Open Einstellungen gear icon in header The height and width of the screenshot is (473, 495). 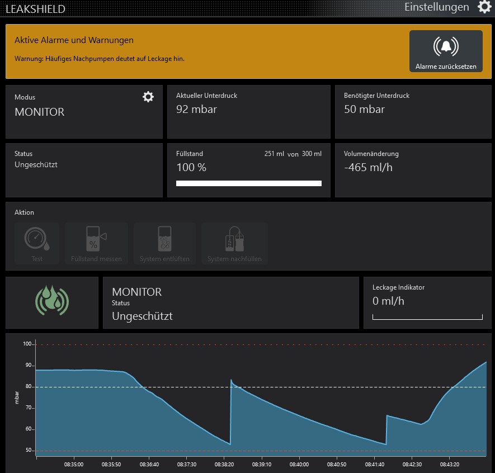[x=484, y=7]
